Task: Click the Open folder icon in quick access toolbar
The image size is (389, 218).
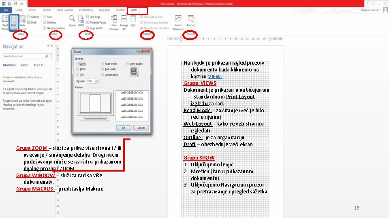Action: (x=21, y=4)
